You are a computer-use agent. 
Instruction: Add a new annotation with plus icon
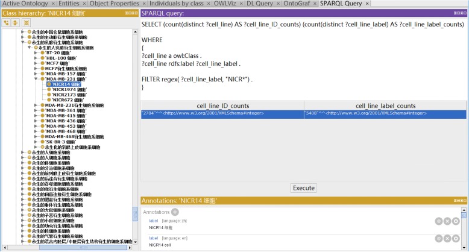point(175,212)
